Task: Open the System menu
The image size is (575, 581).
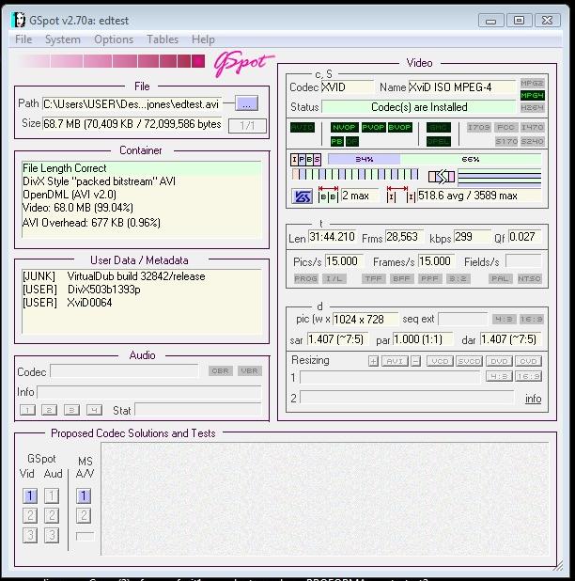Action: click(x=63, y=39)
